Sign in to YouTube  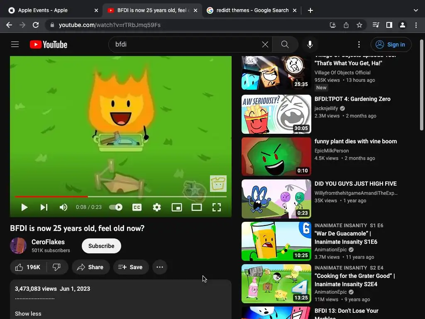[391, 44]
